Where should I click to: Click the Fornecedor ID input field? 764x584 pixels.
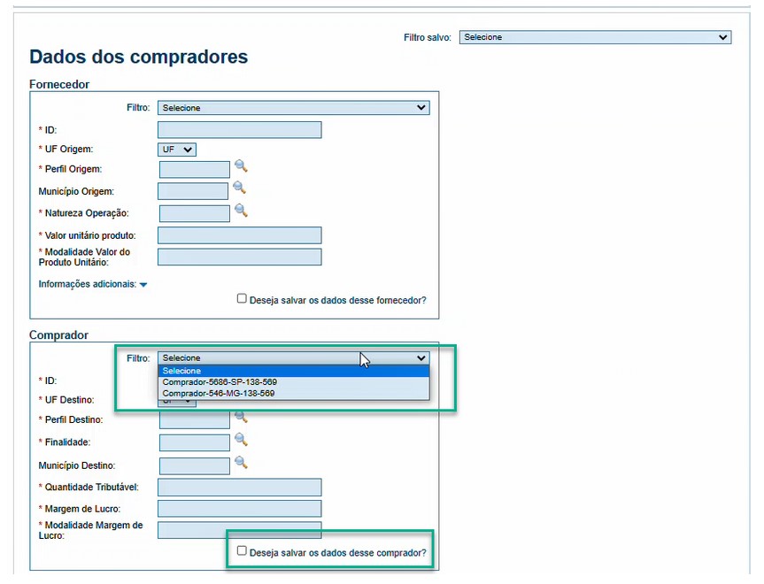coord(239,130)
